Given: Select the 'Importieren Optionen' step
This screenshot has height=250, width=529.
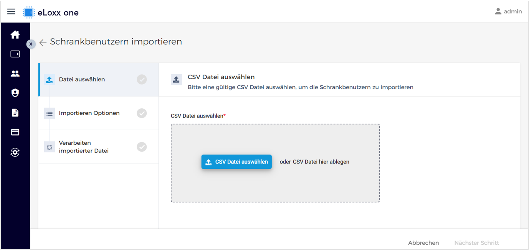Looking at the screenshot, I should click(99, 113).
